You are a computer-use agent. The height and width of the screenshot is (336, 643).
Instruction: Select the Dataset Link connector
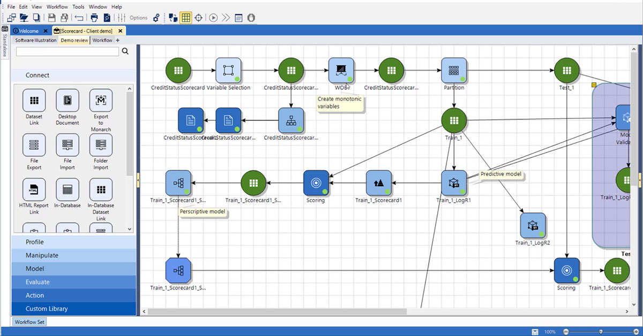pyautogui.click(x=33, y=109)
